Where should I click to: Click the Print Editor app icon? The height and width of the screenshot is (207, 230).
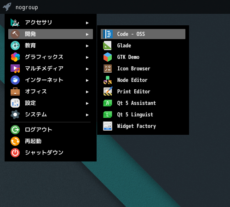pos(108,92)
